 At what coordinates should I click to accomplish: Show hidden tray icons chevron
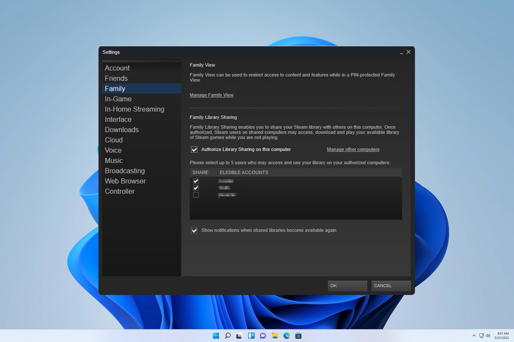pyautogui.click(x=474, y=336)
